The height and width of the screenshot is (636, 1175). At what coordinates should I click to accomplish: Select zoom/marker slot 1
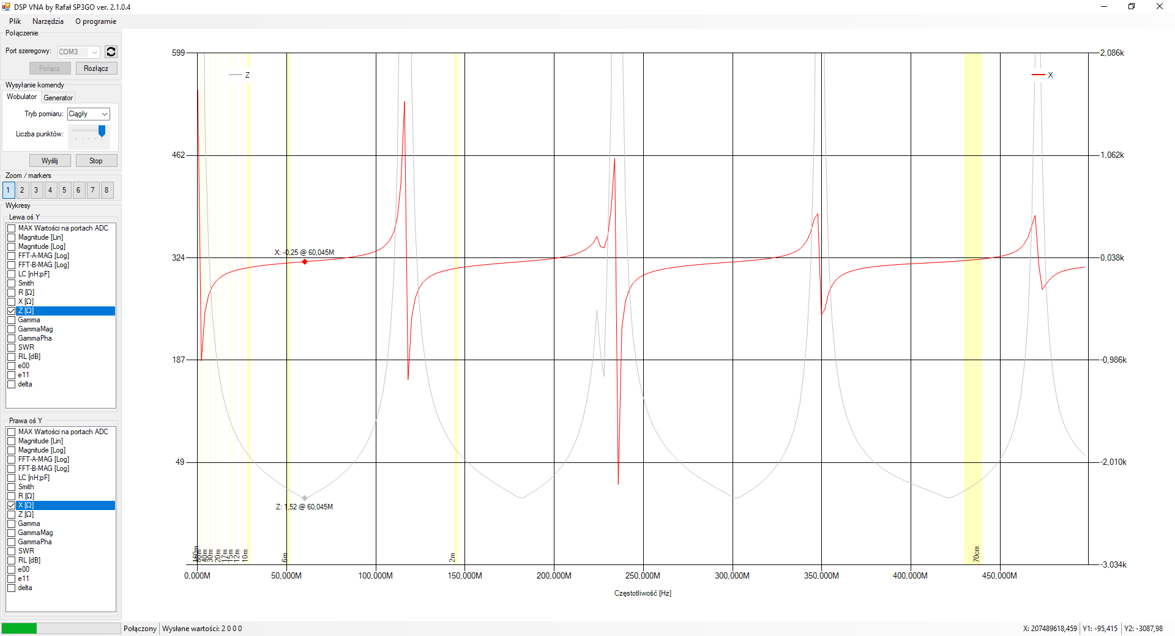[8, 190]
